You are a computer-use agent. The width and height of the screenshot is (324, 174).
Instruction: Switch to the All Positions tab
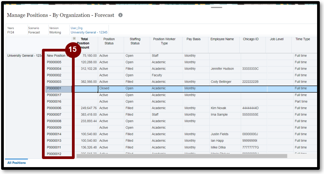click(17, 162)
